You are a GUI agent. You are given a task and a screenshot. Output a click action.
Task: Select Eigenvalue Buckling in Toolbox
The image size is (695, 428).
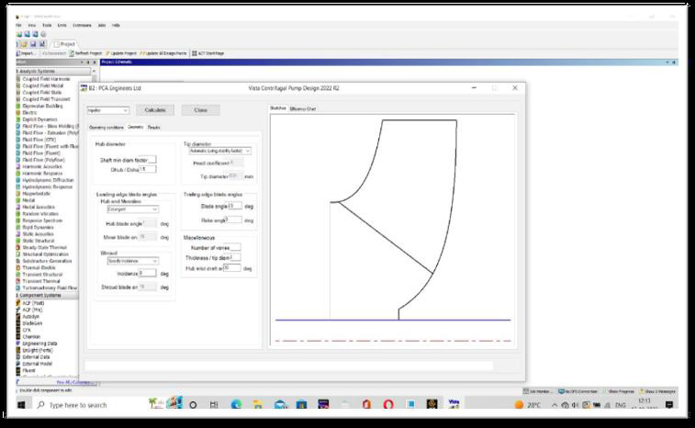pyautogui.click(x=42, y=106)
